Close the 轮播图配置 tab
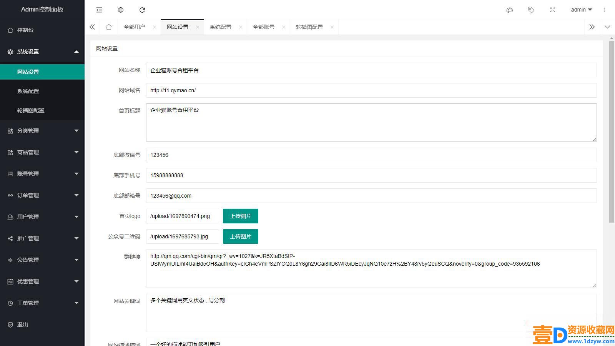 click(x=332, y=27)
